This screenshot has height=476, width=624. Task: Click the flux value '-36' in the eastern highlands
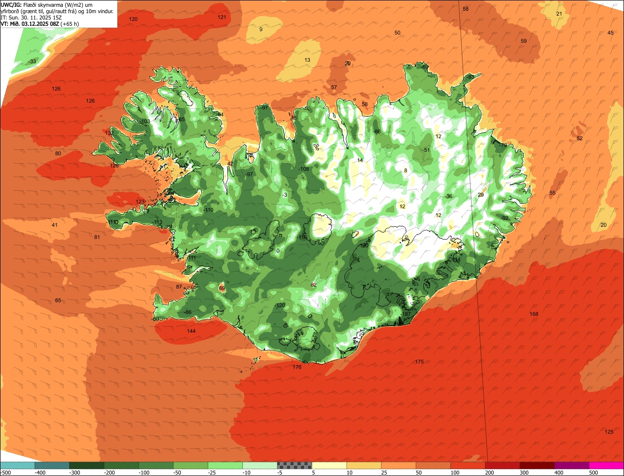448,196
